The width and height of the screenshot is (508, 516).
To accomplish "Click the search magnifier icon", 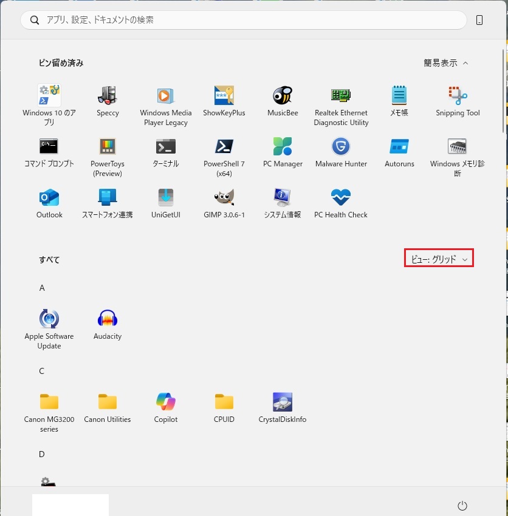I will 34,20.
